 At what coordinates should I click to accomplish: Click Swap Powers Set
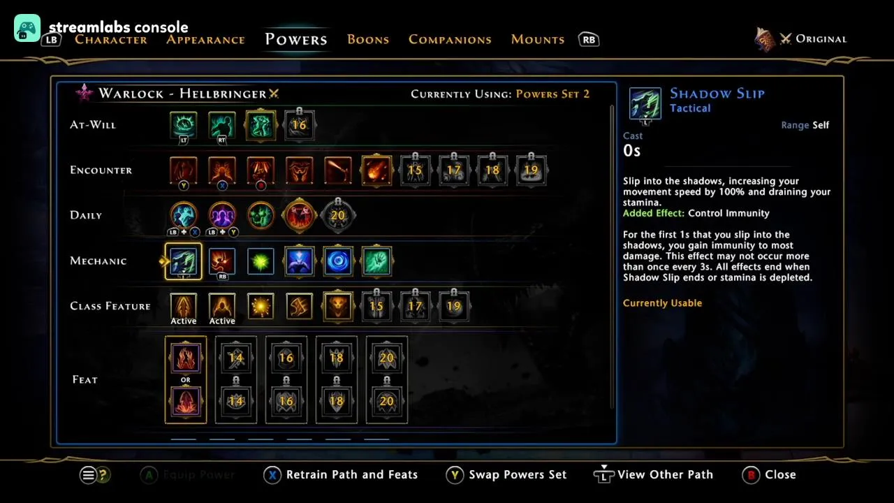[507, 474]
